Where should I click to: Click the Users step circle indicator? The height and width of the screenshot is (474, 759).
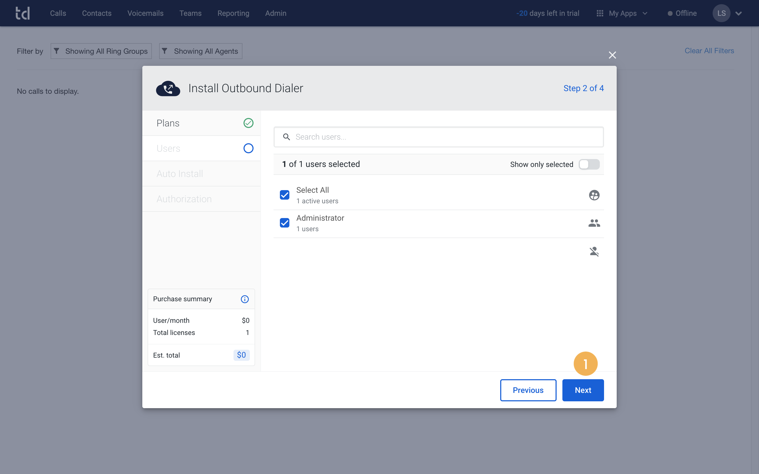[249, 148]
